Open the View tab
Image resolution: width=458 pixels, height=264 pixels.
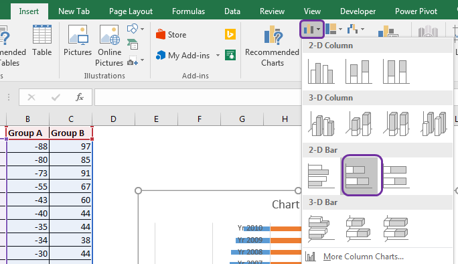[x=312, y=11]
